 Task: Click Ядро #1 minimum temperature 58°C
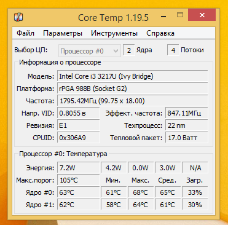114,205
